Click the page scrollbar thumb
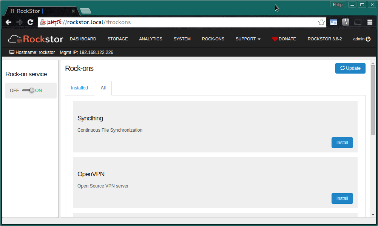The width and height of the screenshot is (378, 226). pyautogui.click(x=373, y=100)
